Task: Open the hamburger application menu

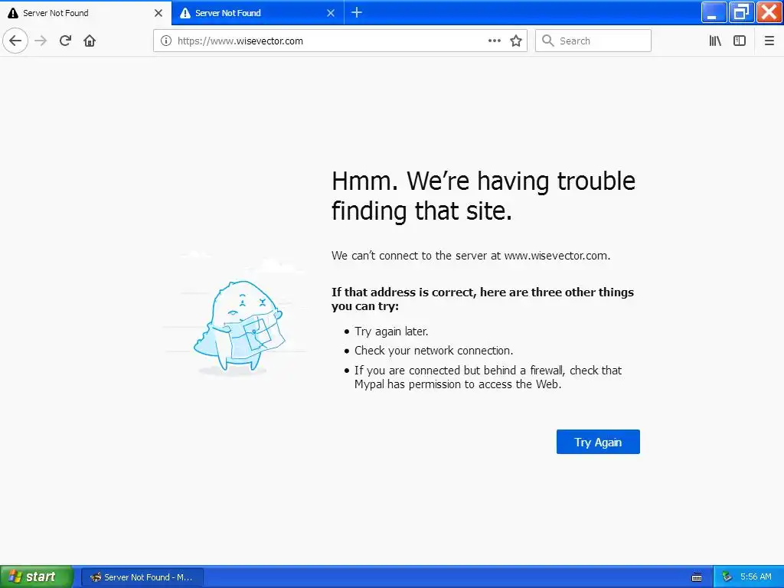Action: pyautogui.click(x=769, y=41)
